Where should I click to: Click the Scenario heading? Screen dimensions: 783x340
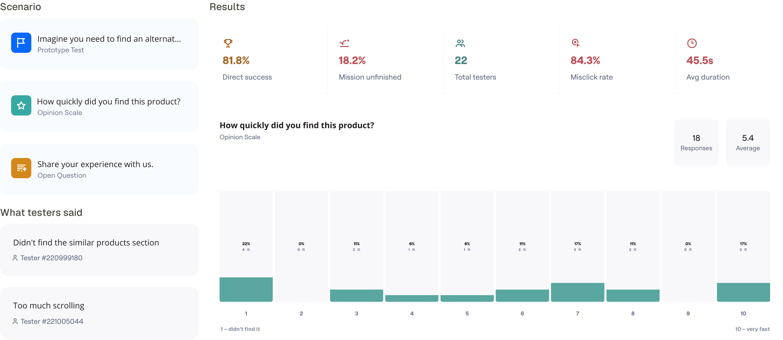[x=21, y=7]
